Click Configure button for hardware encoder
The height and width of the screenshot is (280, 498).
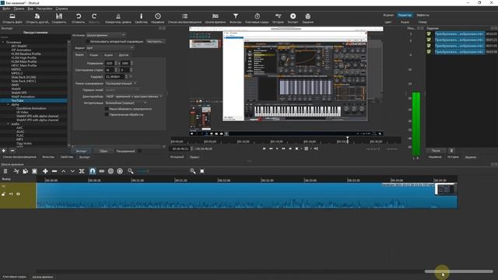point(155,41)
